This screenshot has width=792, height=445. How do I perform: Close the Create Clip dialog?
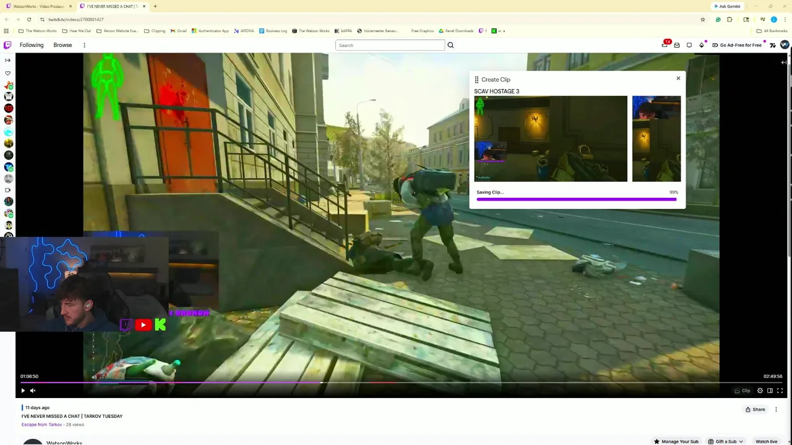(x=678, y=78)
